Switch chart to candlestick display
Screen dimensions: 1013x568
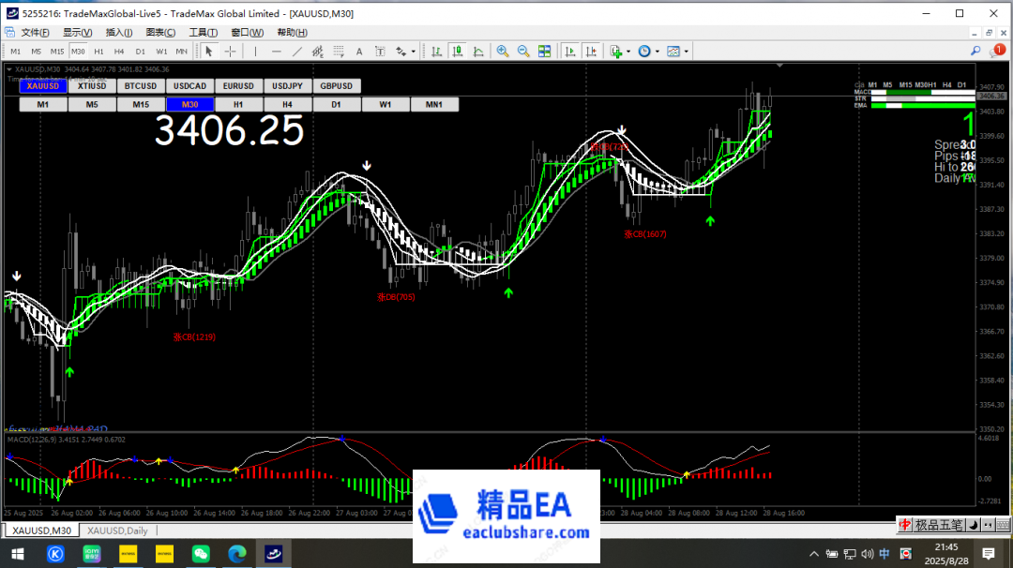458,52
